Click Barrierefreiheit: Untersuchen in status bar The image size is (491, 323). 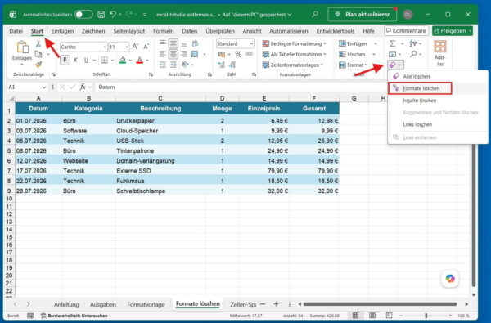[74, 316]
